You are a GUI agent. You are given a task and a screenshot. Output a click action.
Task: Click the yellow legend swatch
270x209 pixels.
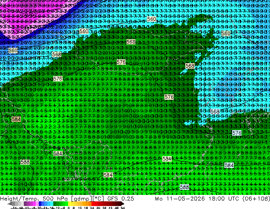pyautogui.click(x=69, y=203)
